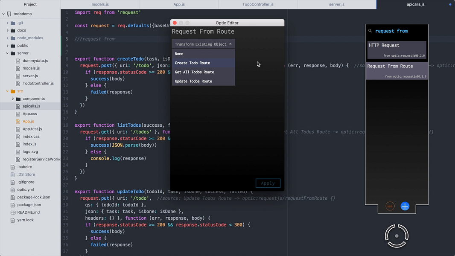The width and height of the screenshot is (455, 256).
Task: Expand the public folder chevron
Action: 8,46
